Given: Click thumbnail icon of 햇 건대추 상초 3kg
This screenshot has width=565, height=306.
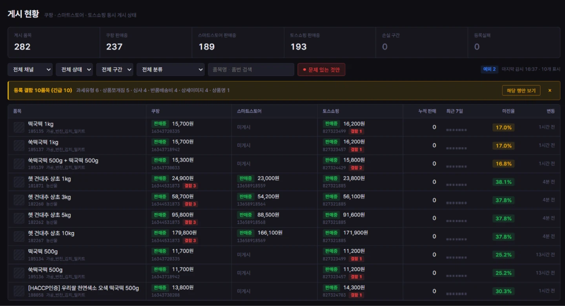Looking at the screenshot, I should click(x=19, y=200).
